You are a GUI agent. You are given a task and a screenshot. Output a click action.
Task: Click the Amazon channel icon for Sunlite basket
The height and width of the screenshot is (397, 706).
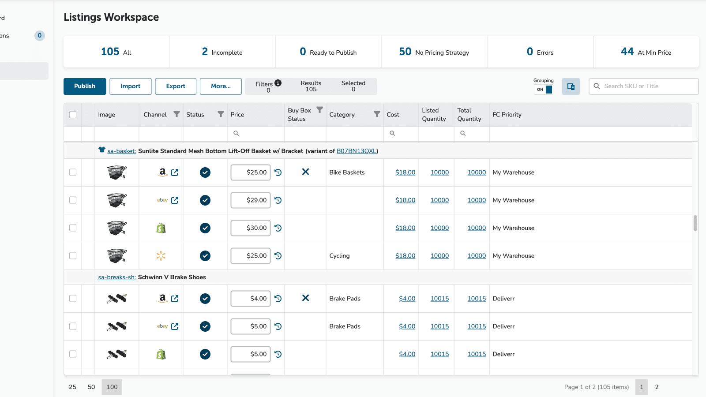[x=161, y=172]
